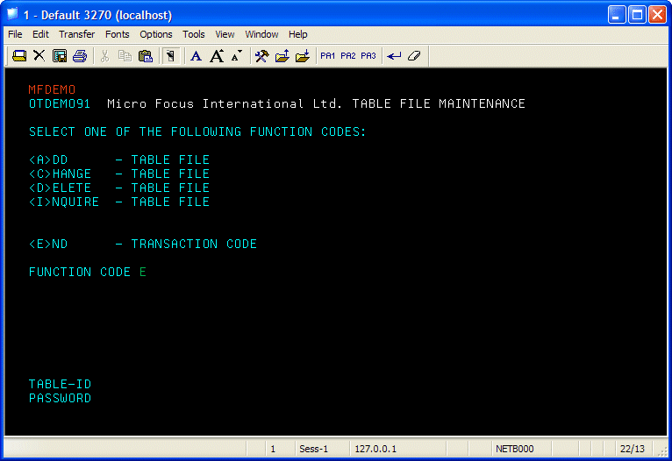Click the copy toolbar icon
The width and height of the screenshot is (672, 461).
click(x=125, y=56)
